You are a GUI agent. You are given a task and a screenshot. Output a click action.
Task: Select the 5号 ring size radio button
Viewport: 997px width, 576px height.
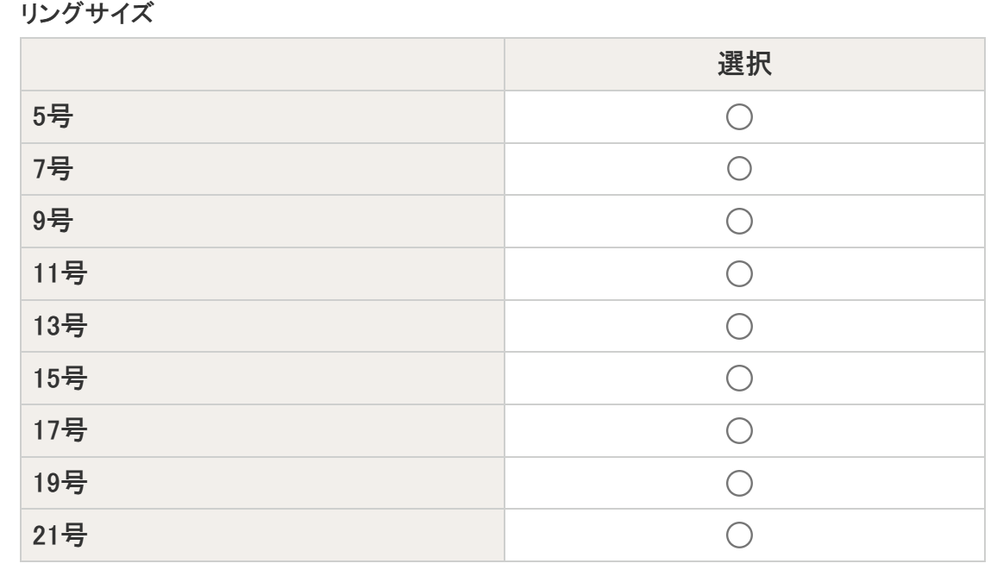[741, 116]
